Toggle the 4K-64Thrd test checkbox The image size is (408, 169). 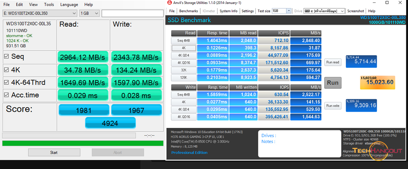point(6,82)
